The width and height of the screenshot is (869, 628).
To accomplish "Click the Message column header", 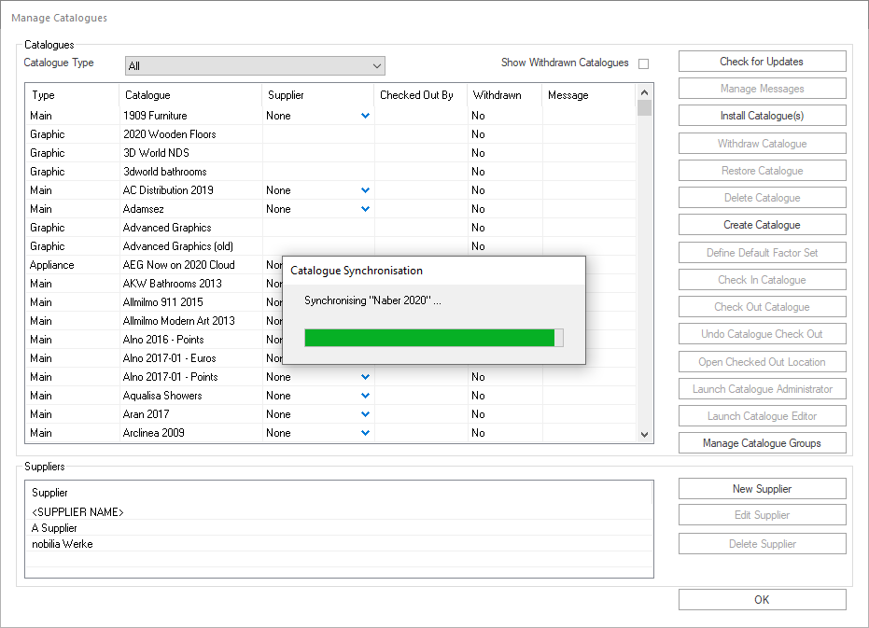I will (x=589, y=95).
